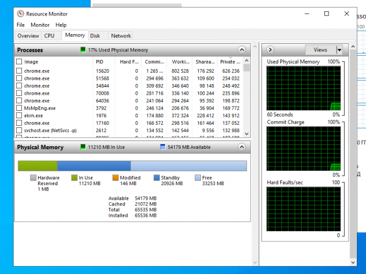The width and height of the screenshot is (366, 274).
Task: Open the File menu
Action: point(20,25)
